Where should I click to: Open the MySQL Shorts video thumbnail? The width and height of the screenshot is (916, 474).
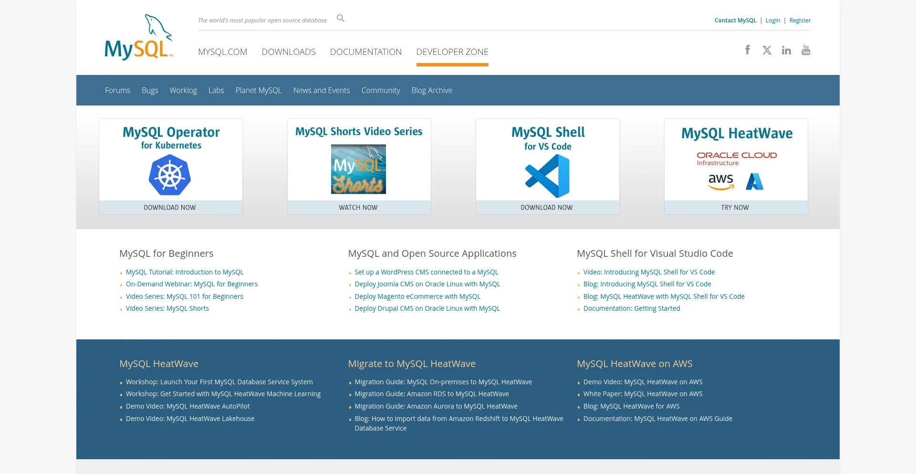coord(358,169)
